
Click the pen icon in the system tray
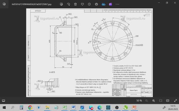164,107
